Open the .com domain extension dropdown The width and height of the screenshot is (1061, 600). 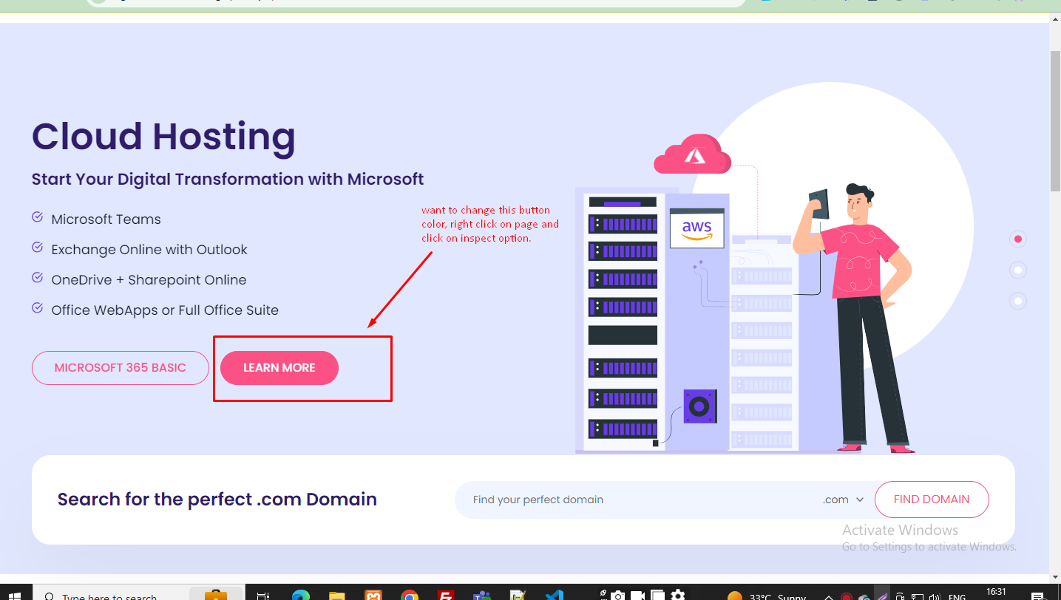pyautogui.click(x=844, y=500)
